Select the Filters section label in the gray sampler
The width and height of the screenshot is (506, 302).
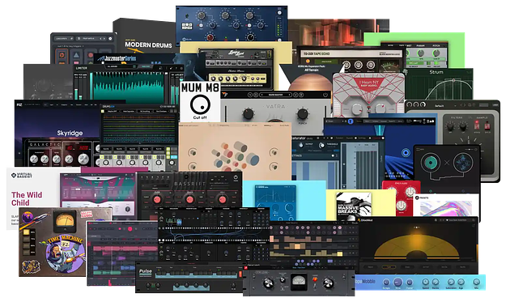point(457,117)
